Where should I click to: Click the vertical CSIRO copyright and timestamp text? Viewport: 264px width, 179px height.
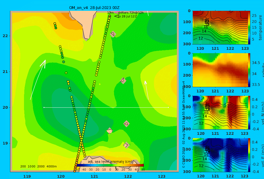pyautogui.click(x=184, y=125)
